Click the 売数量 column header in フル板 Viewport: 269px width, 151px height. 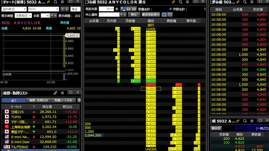tap(130, 21)
